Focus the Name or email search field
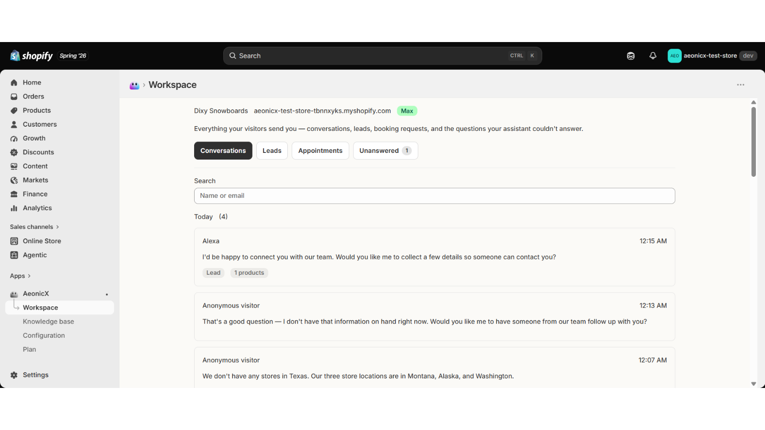765x430 pixels. 435,196
